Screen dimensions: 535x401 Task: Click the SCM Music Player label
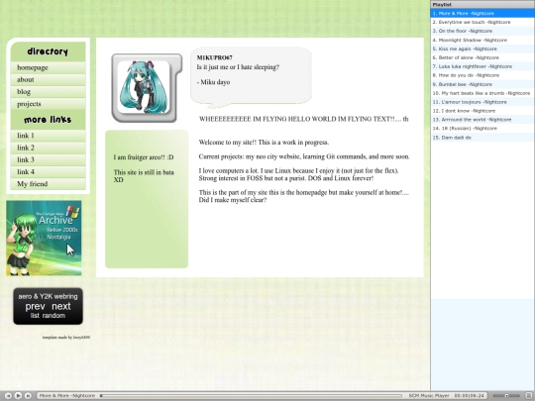pyautogui.click(x=429, y=395)
